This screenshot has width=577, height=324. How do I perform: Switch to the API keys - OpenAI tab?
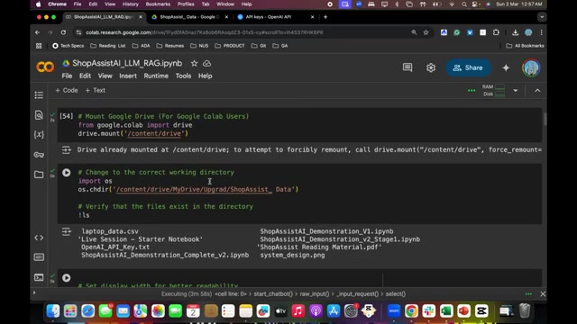pos(275,17)
